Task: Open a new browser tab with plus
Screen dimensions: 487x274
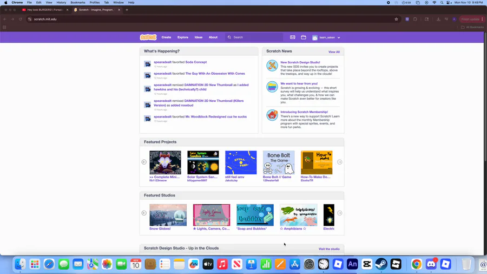Action: tap(127, 10)
